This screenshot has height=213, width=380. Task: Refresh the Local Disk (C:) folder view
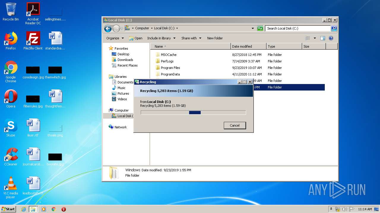[x=260, y=28]
